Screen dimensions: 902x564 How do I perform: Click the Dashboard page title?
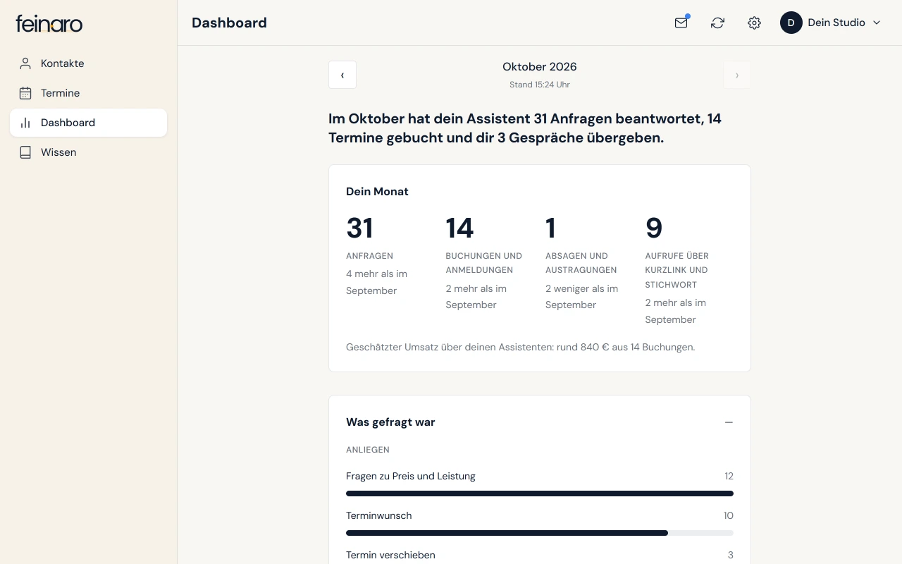pos(229,23)
